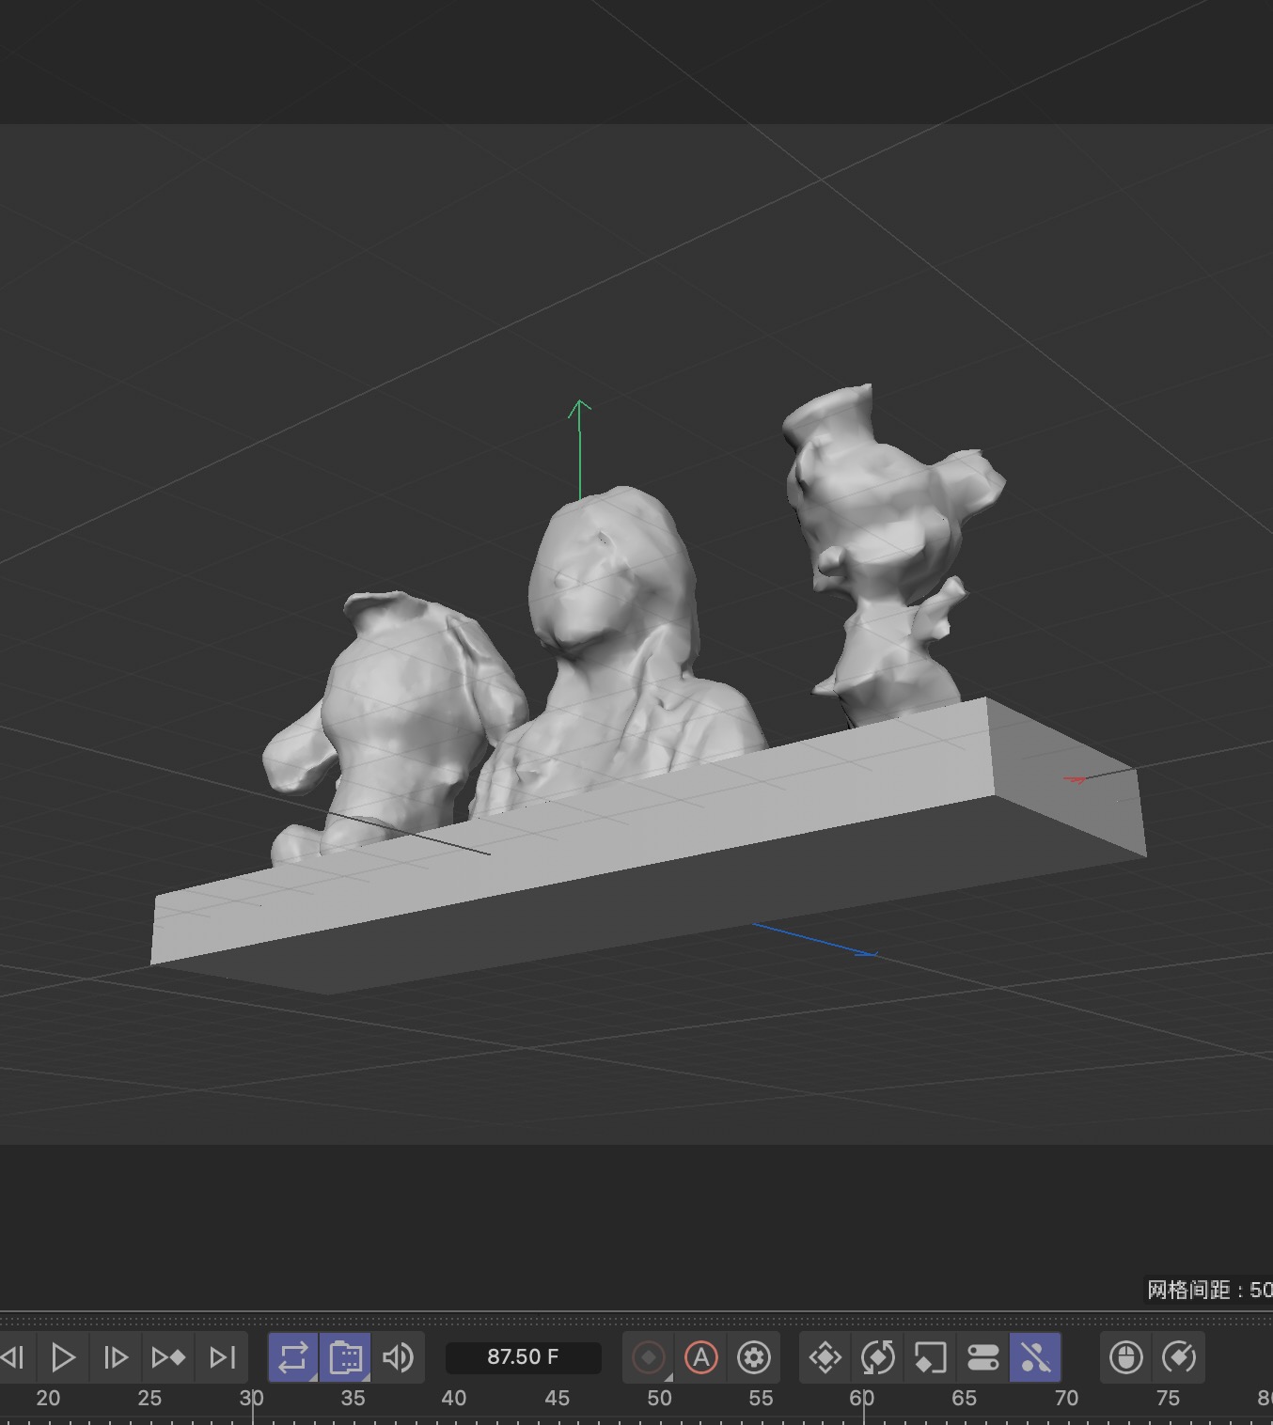Disable the frame-dropping sync toggle
The height and width of the screenshot is (1425, 1273).
point(346,1357)
